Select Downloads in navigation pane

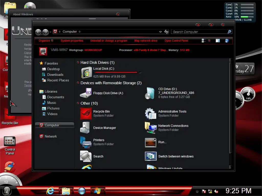(x=53, y=75)
